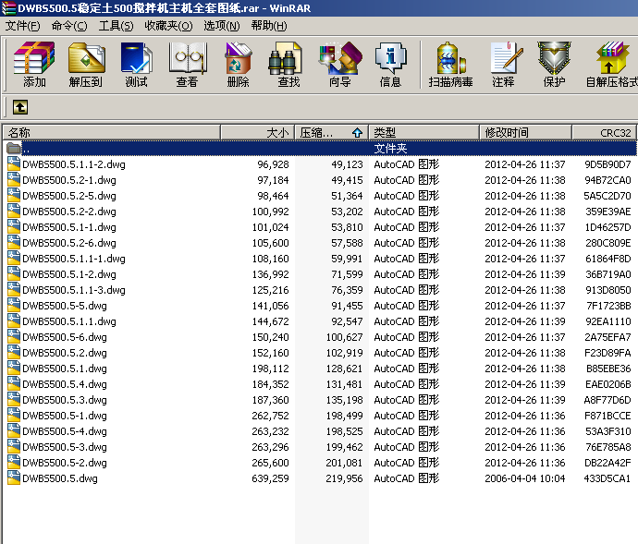This screenshot has width=638, height=544.
Task: Select the parent folder '..' row
Action: (x=320, y=149)
